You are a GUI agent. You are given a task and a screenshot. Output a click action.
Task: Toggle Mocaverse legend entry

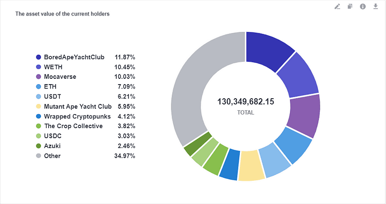click(85, 77)
